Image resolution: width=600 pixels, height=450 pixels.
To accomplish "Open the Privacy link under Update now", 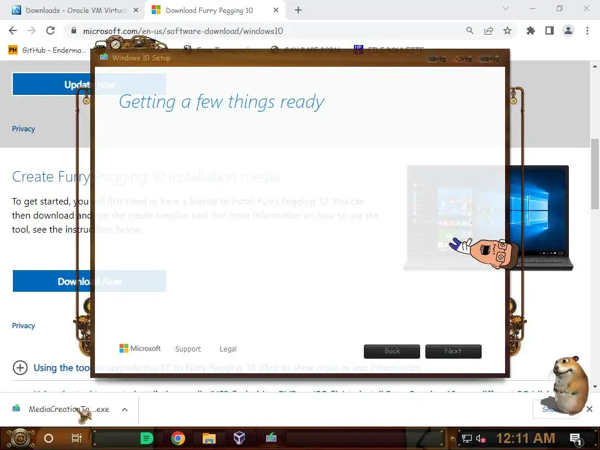I will (x=23, y=128).
